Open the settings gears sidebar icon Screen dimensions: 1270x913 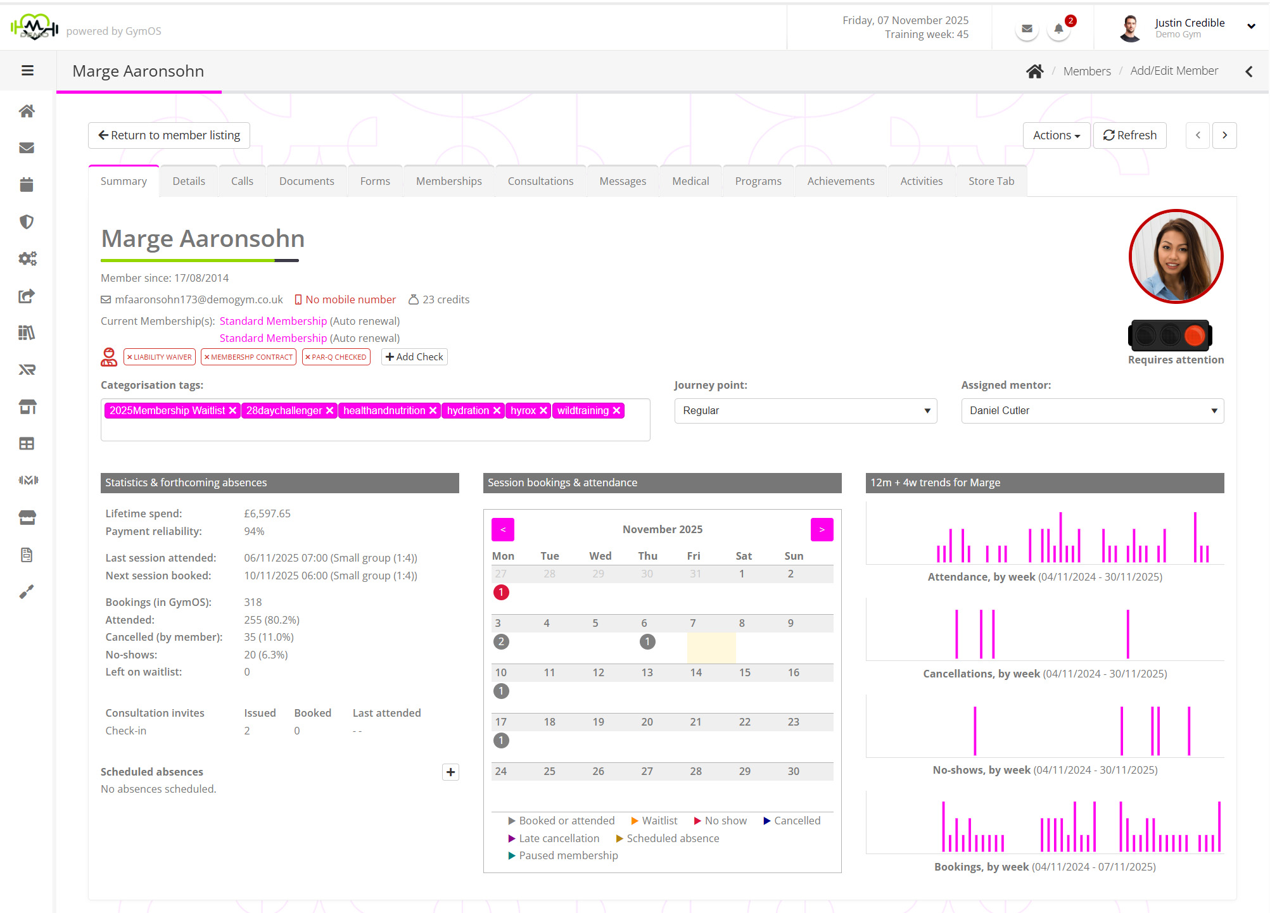pyautogui.click(x=27, y=258)
